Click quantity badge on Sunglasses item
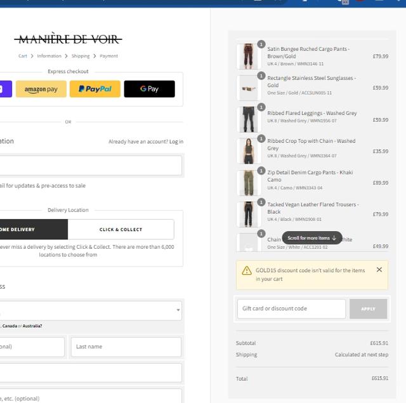The image size is (406, 403). point(261,76)
